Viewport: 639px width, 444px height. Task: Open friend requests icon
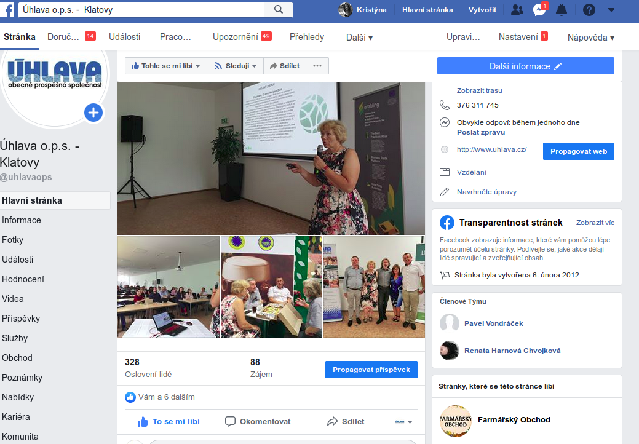(517, 10)
